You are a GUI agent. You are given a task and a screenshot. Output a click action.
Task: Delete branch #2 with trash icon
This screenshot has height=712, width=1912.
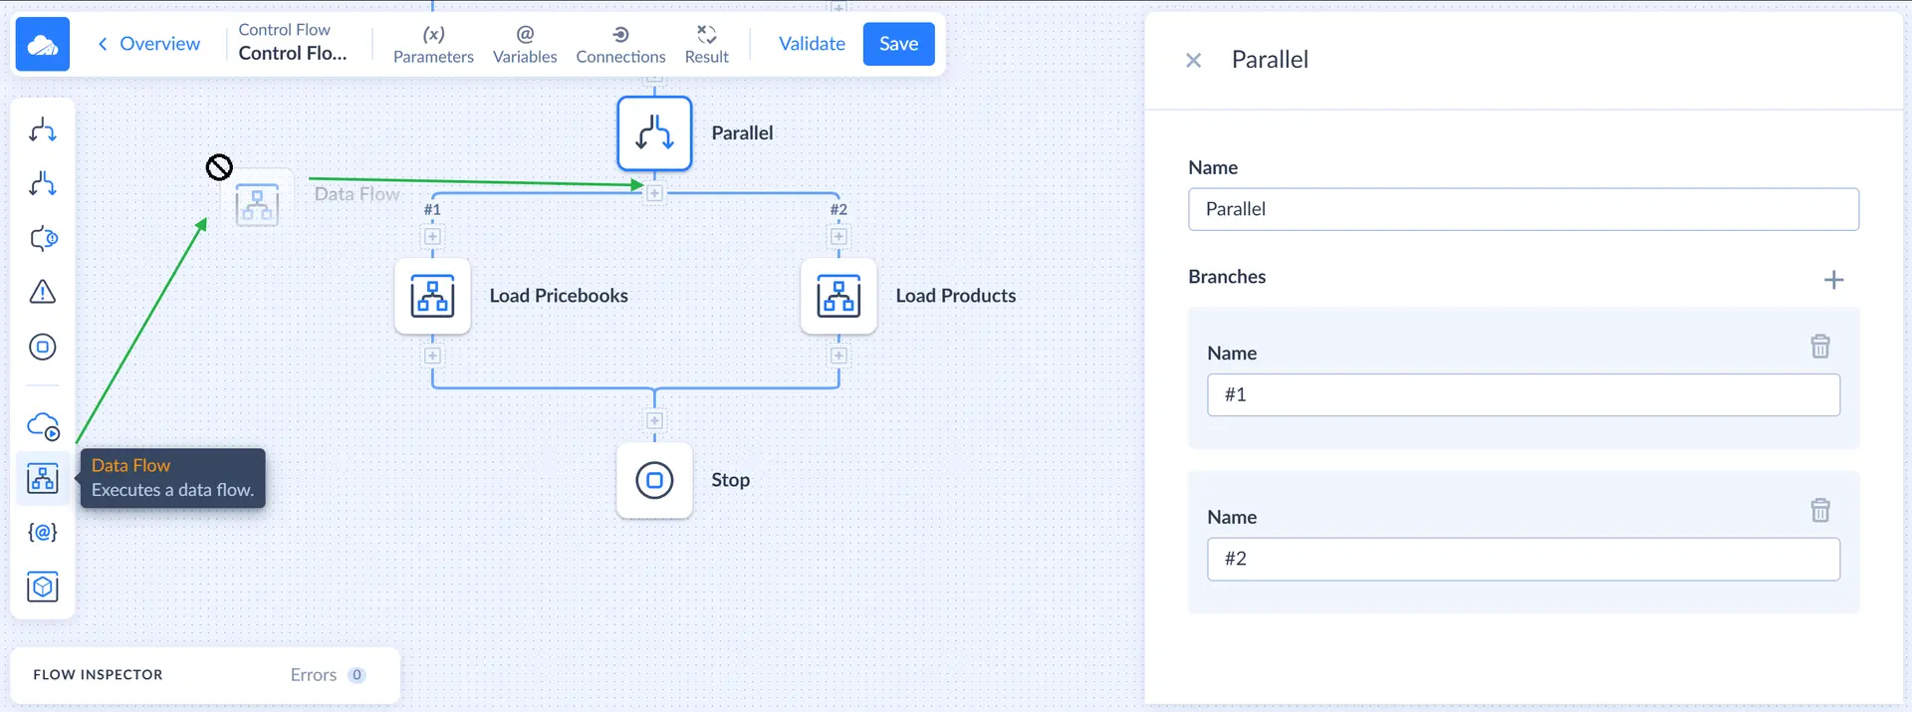pos(1820,511)
